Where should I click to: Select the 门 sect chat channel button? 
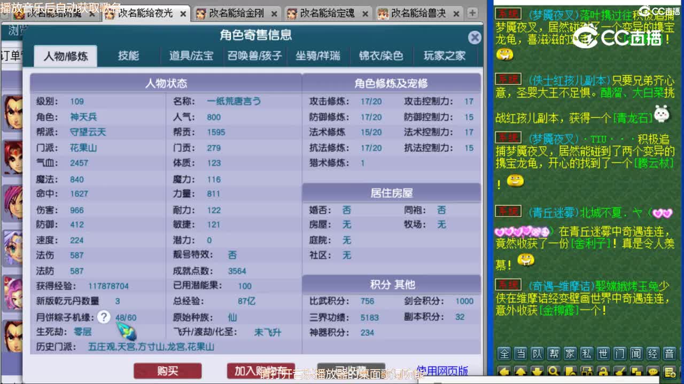(620, 354)
